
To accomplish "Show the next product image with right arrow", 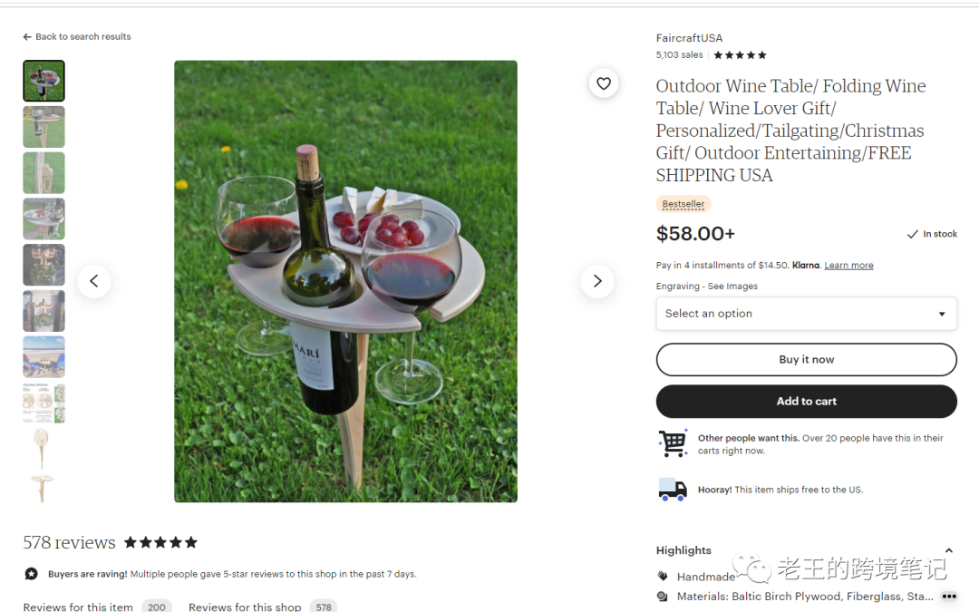I will pyautogui.click(x=596, y=281).
